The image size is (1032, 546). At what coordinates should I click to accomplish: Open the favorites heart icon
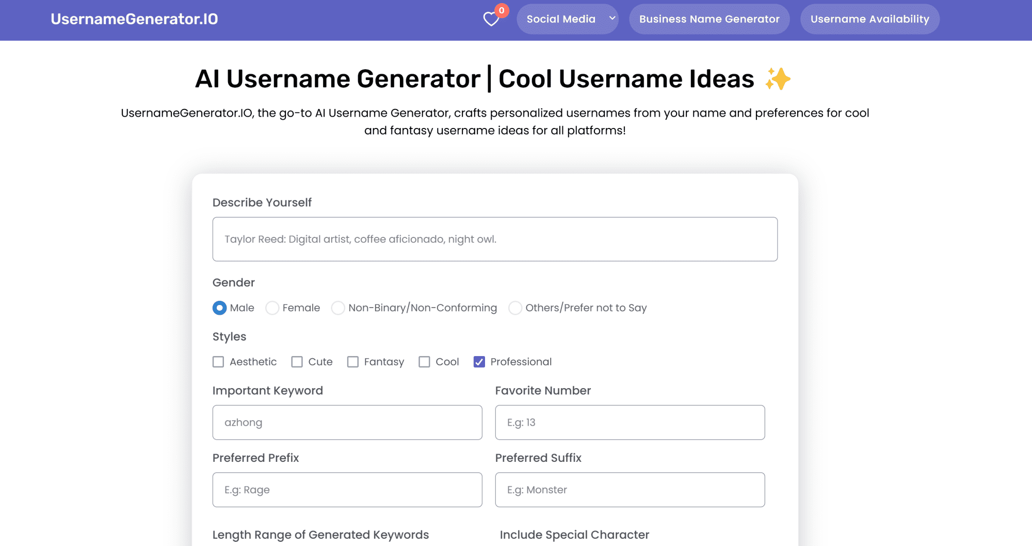491,19
